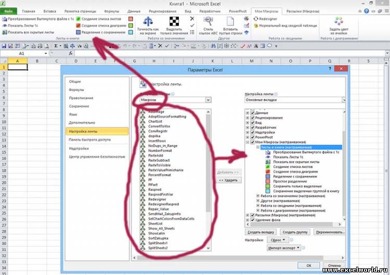
Task: Click 'Разделение с сохранением' ribbon button
Action: click(101, 32)
